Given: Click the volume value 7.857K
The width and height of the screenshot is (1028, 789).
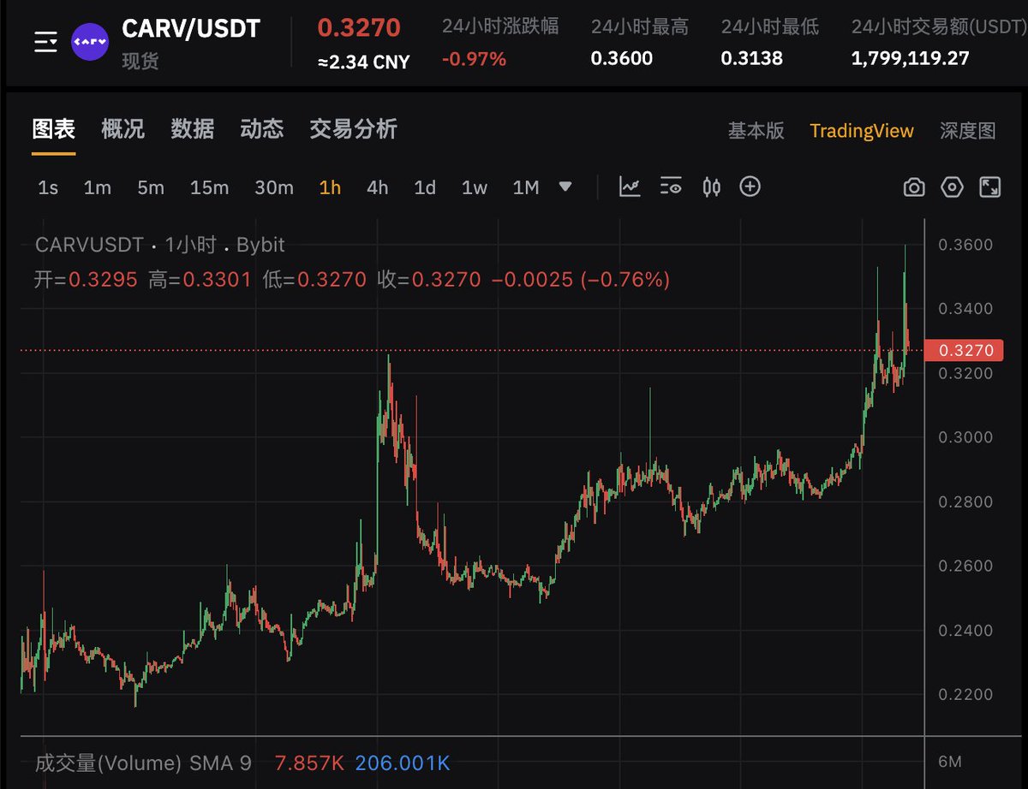Looking at the screenshot, I should [308, 762].
